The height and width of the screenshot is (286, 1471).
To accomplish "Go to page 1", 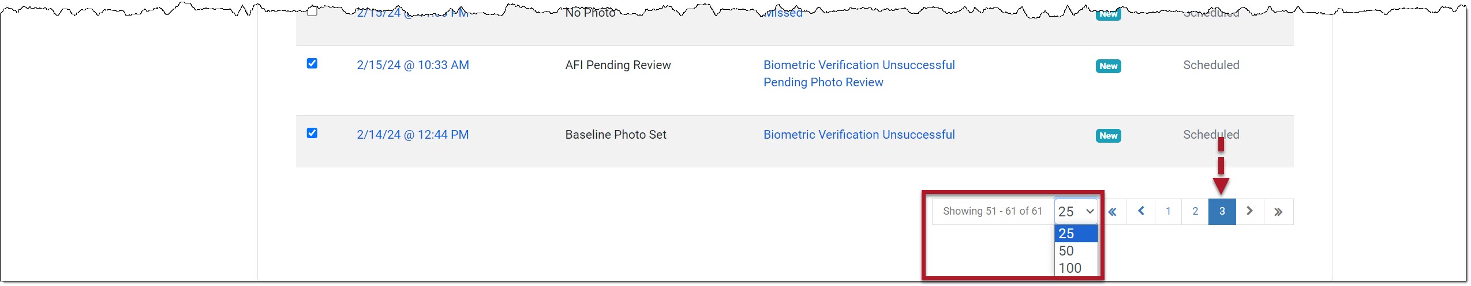I will [x=1168, y=211].
